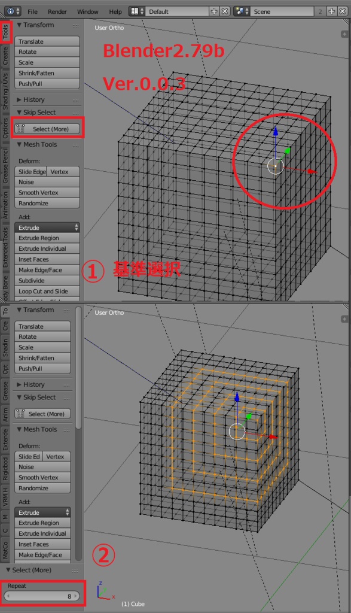
Task: Increase Repeat value with right arrow
Action: 76,596
